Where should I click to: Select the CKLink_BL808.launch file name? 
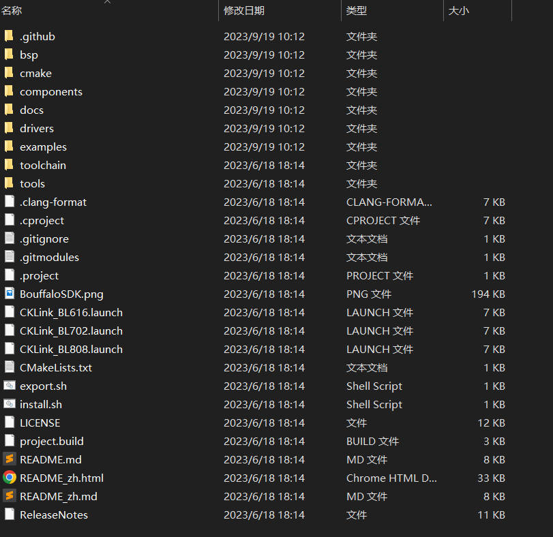point(71,349)
